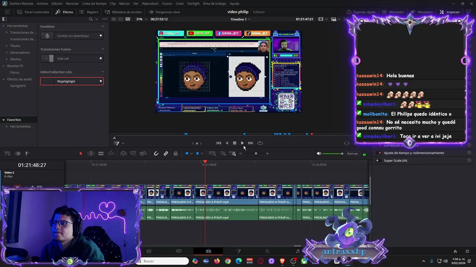Toggle loop playback icon
476x267 pixels.
tap(260, 143)
